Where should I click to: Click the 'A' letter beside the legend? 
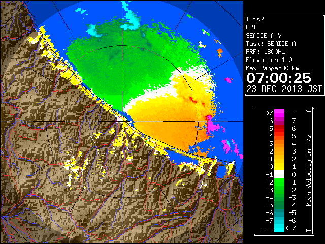click(309, 110)
